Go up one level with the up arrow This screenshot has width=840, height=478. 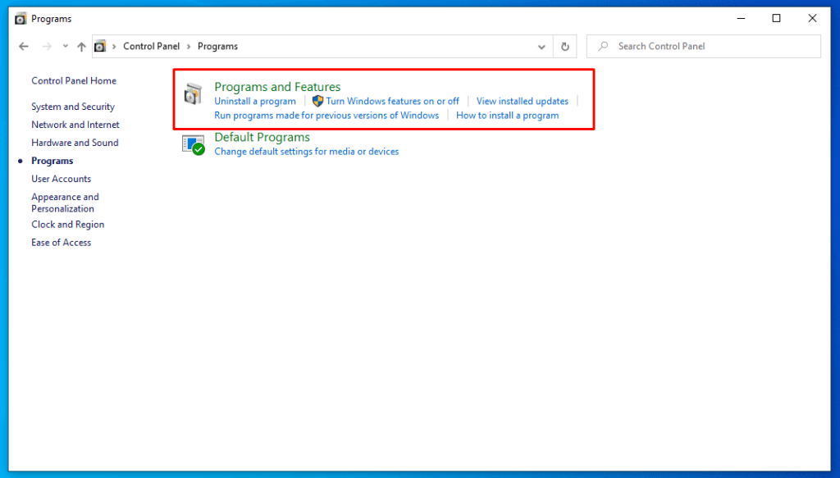pyautogui.click(x=81, y=47)
